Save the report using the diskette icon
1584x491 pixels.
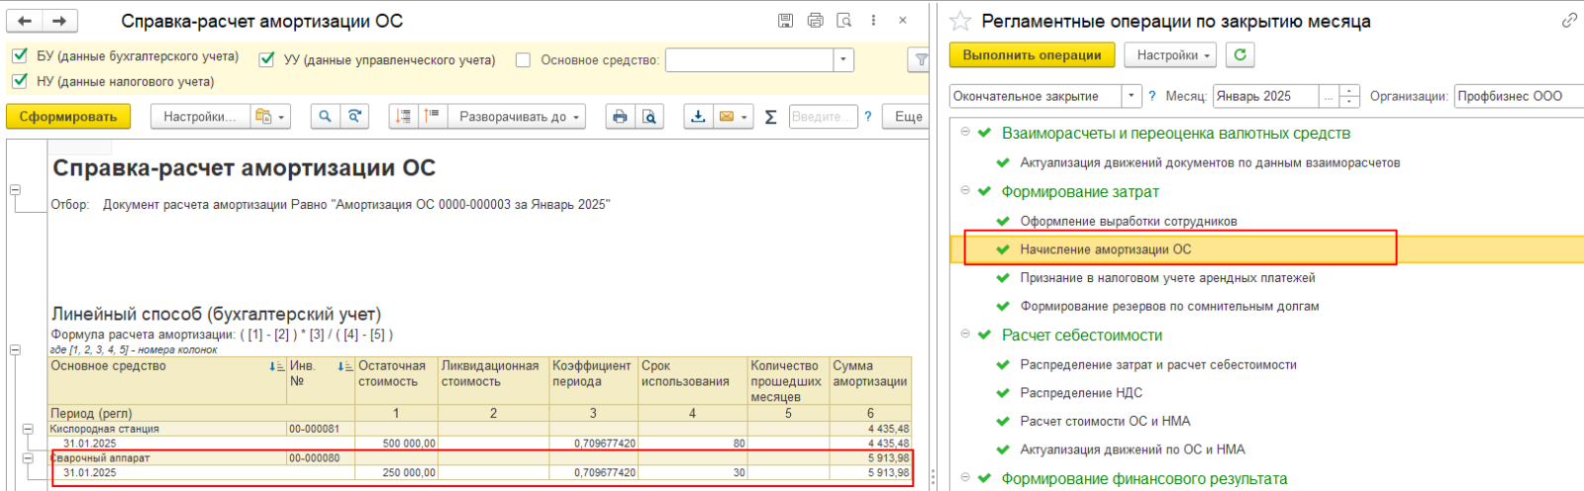785,21
